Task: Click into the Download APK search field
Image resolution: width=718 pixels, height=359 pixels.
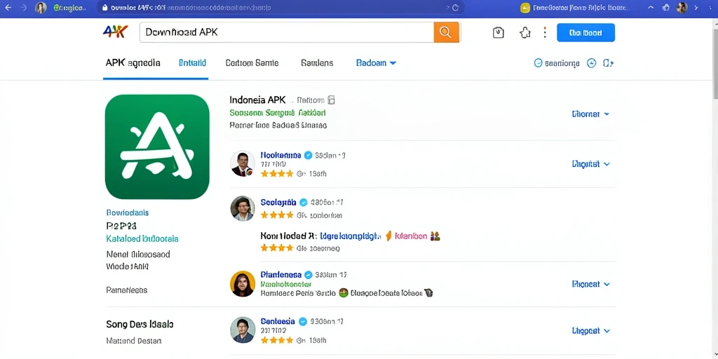Action: click(287, 32)
